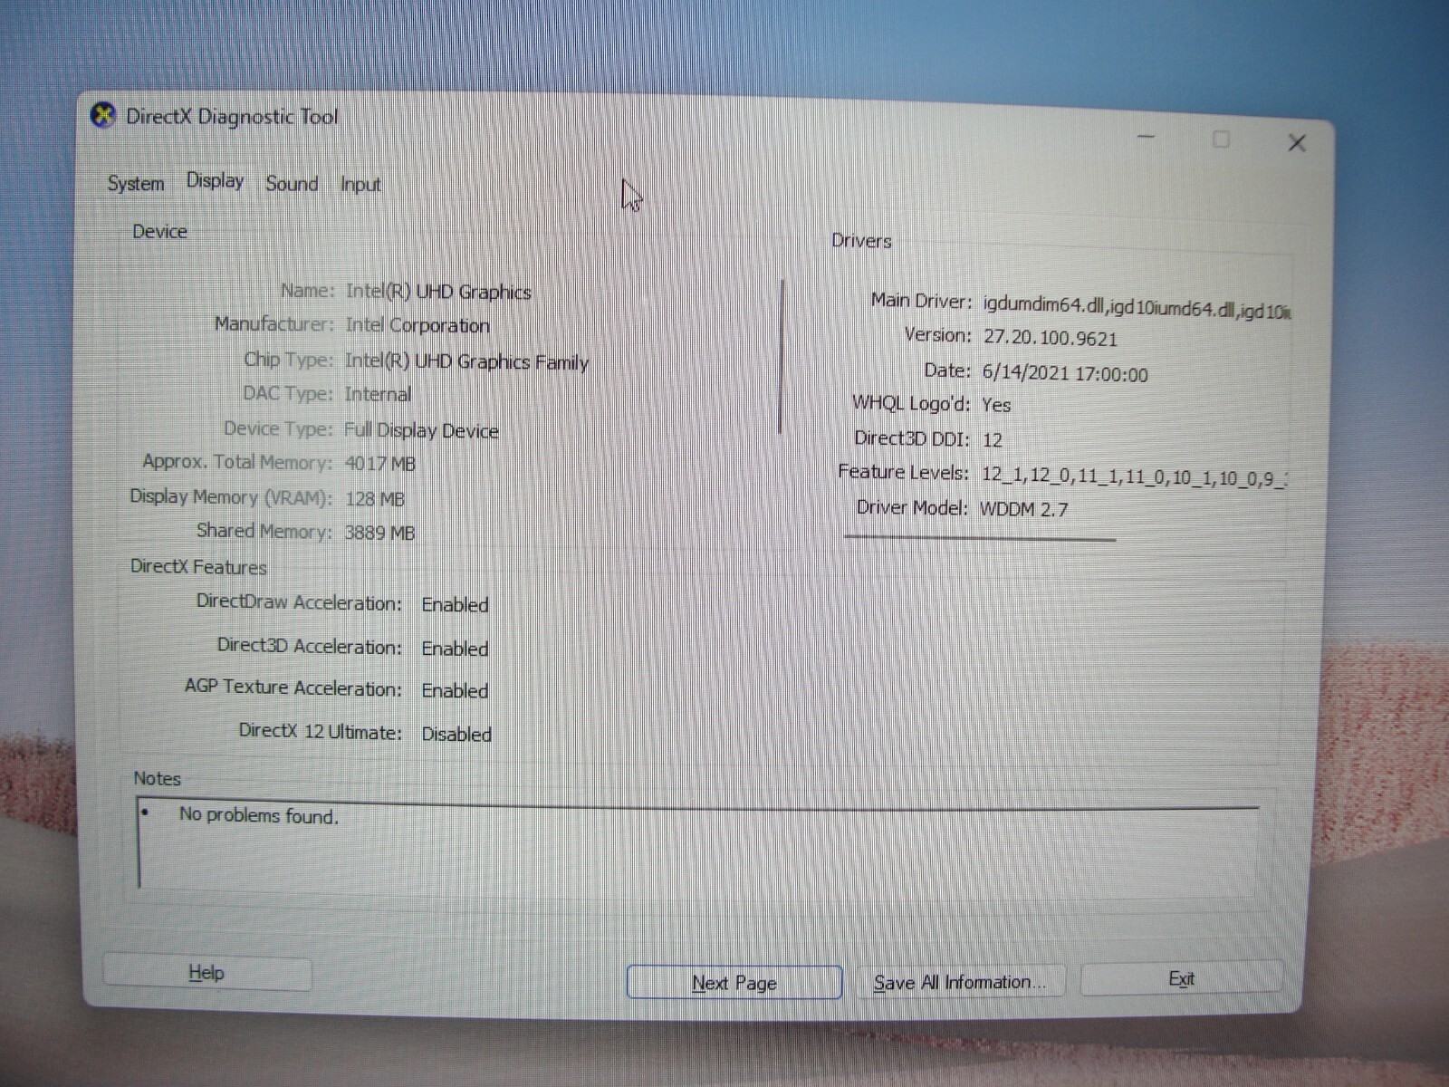Close the window with the X button
Screen dimensions: 1449x1087
click(x=1297, y=143)
